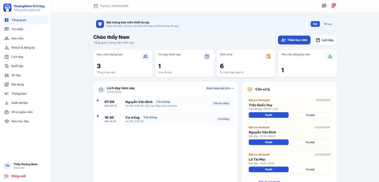
Task: Follow the Xem toàn bộ lịch link
Action: [220, 88]
